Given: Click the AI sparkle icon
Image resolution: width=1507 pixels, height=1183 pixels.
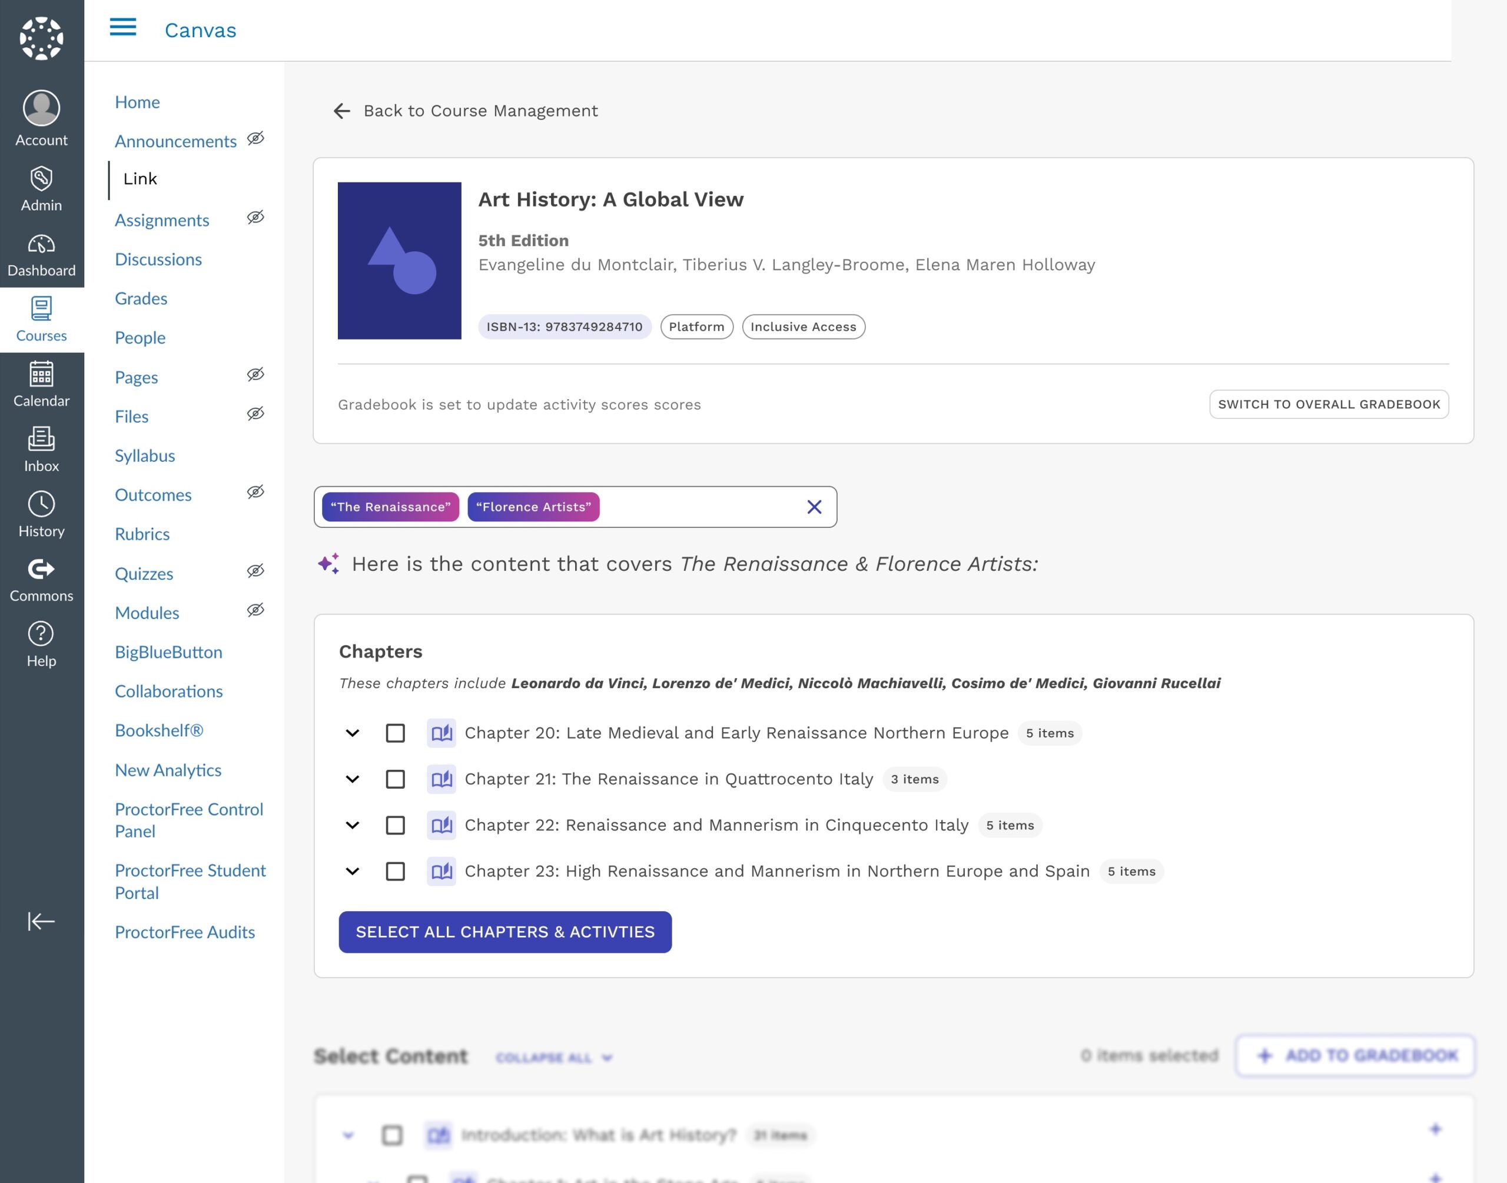Looking at the screenshot, I should 329,564.
